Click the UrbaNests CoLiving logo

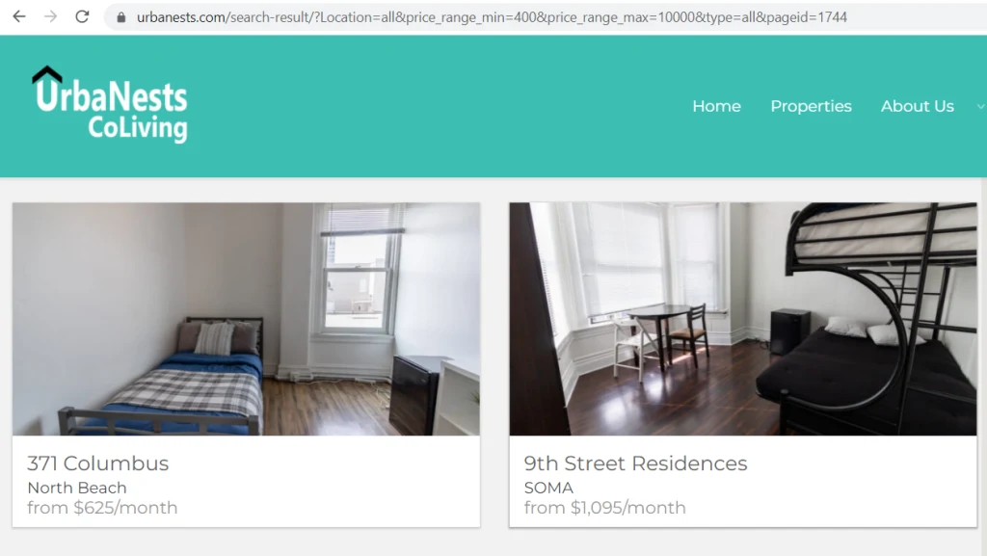point(110,104)
